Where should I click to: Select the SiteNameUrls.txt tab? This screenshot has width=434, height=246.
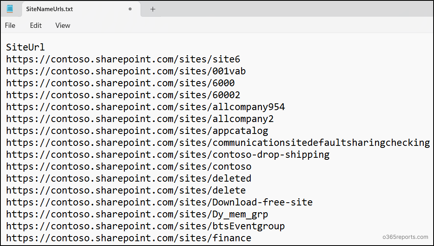coord(81,9)
